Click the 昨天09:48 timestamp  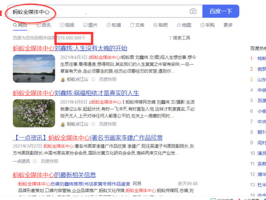coord(188,184)
